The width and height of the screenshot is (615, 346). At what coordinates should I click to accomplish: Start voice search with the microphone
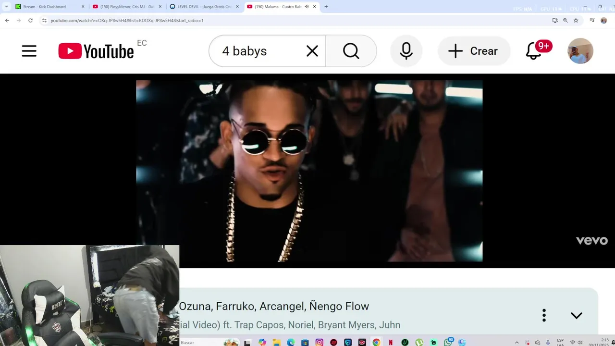point(406,51)
